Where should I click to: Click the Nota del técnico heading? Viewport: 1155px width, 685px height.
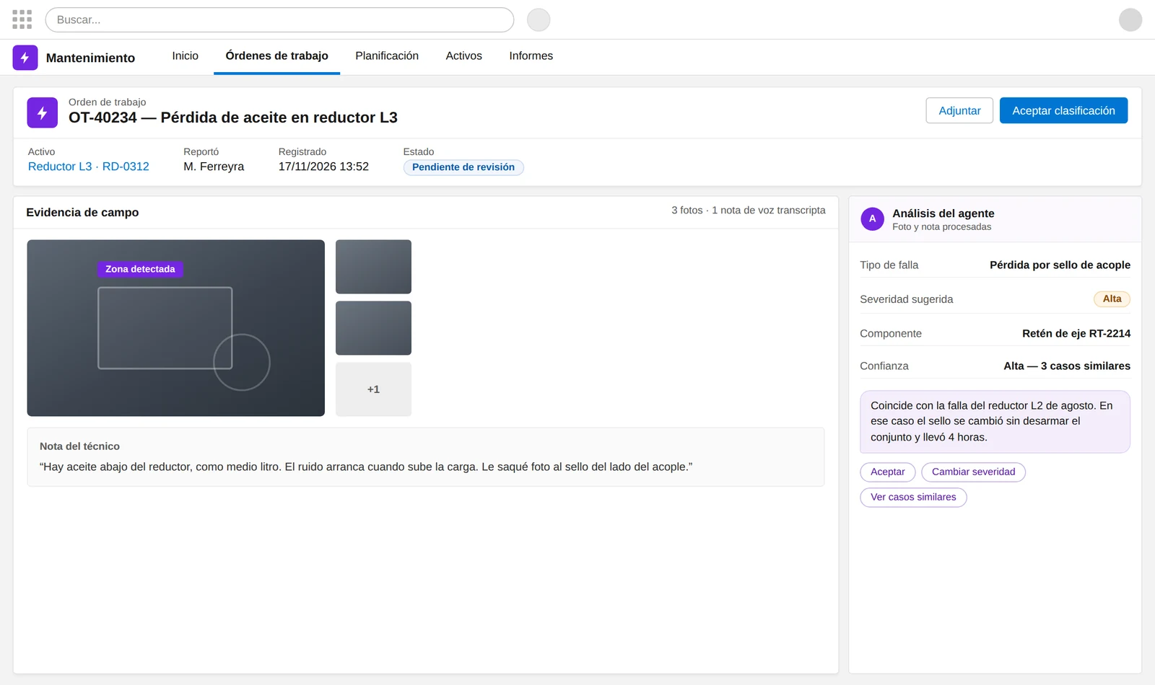(79, 446)
